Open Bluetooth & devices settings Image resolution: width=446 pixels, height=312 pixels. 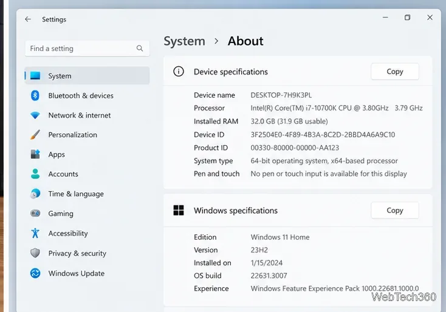[81, 95]
